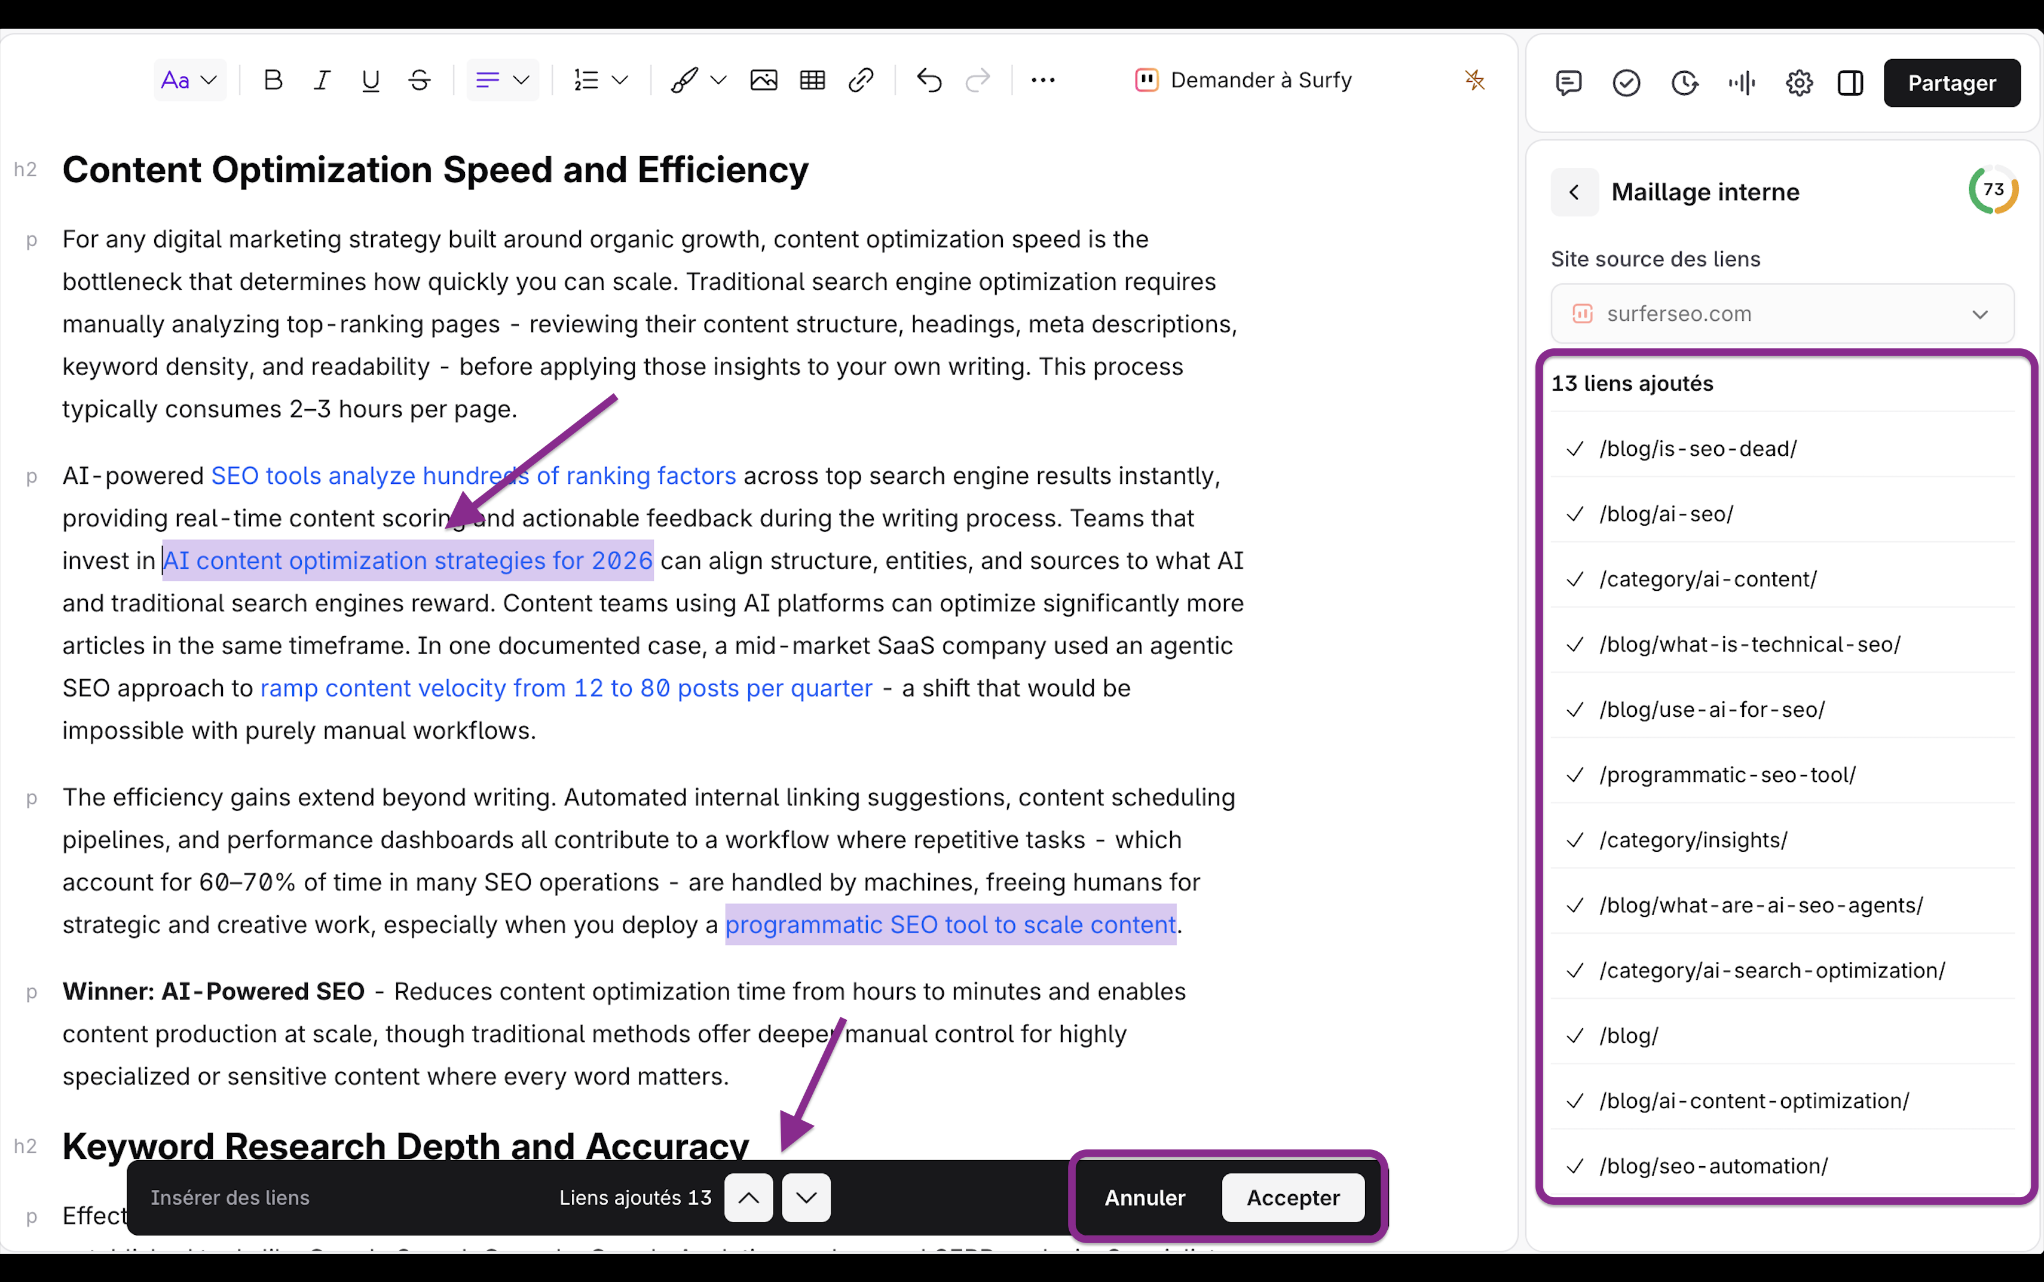Click the "Winner: AI-Powered SEO" bold text
The width and height of the screenshot is (2044, 1282).
[213, 992]
